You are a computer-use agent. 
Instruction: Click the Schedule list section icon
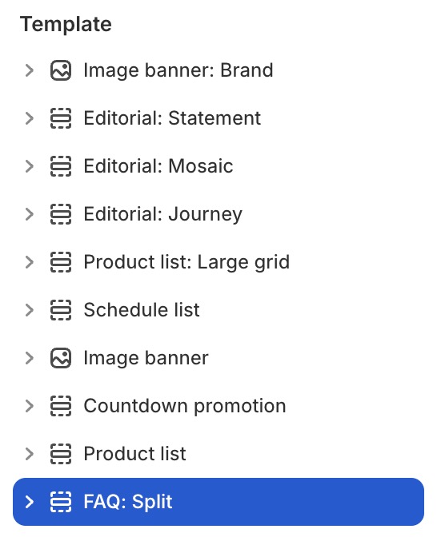tap(61, 310)
